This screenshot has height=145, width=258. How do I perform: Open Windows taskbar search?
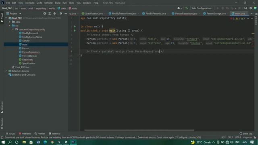click(10, 142)
